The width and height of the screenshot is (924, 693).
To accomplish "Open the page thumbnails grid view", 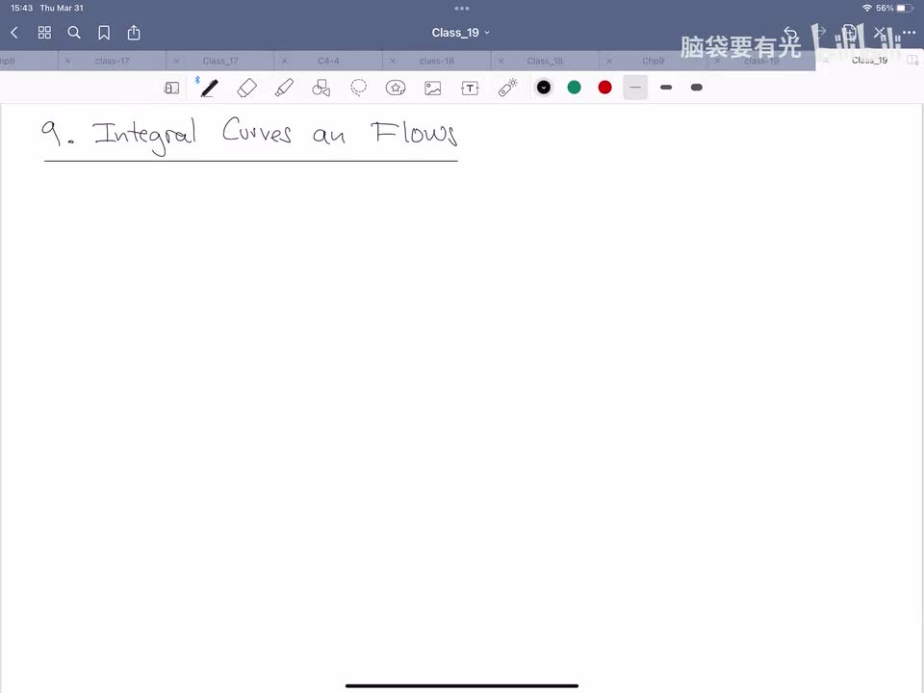I will point(45,33).
